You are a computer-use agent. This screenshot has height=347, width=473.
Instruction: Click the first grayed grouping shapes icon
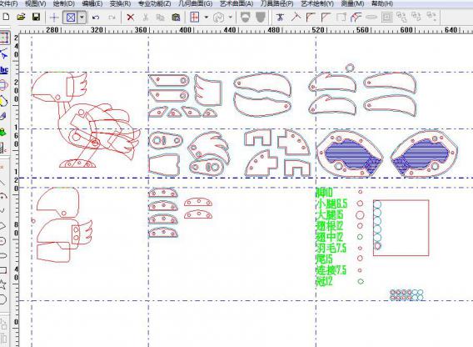coord(401,17)
